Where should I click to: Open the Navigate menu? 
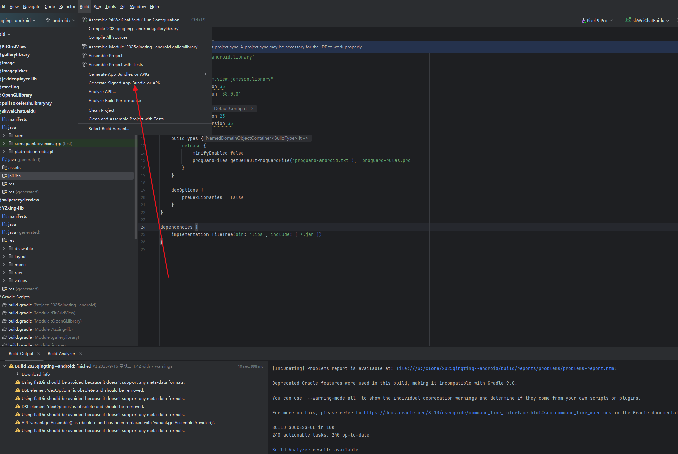pos(31,6)
